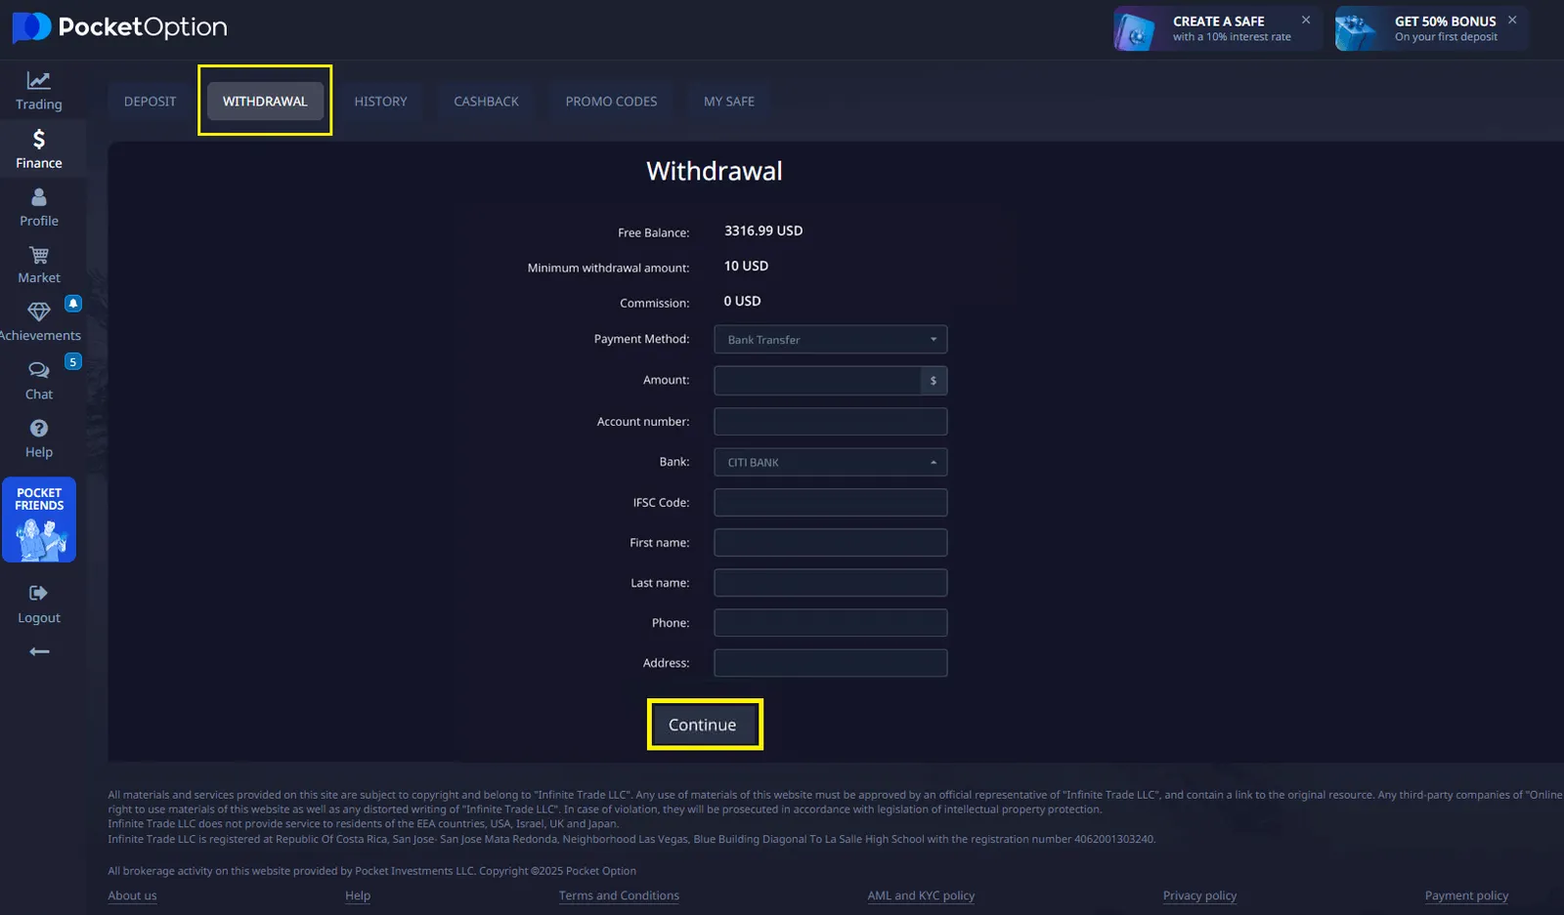Screen dimensions: 1564x915
Task: Click the Amount input field
Action: [x=817, y=381]
